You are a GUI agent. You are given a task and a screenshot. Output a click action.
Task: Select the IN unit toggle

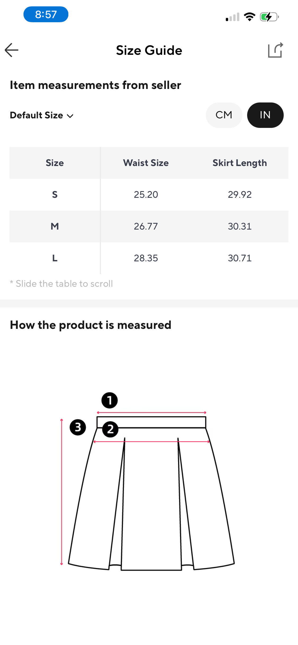point(265,115)
